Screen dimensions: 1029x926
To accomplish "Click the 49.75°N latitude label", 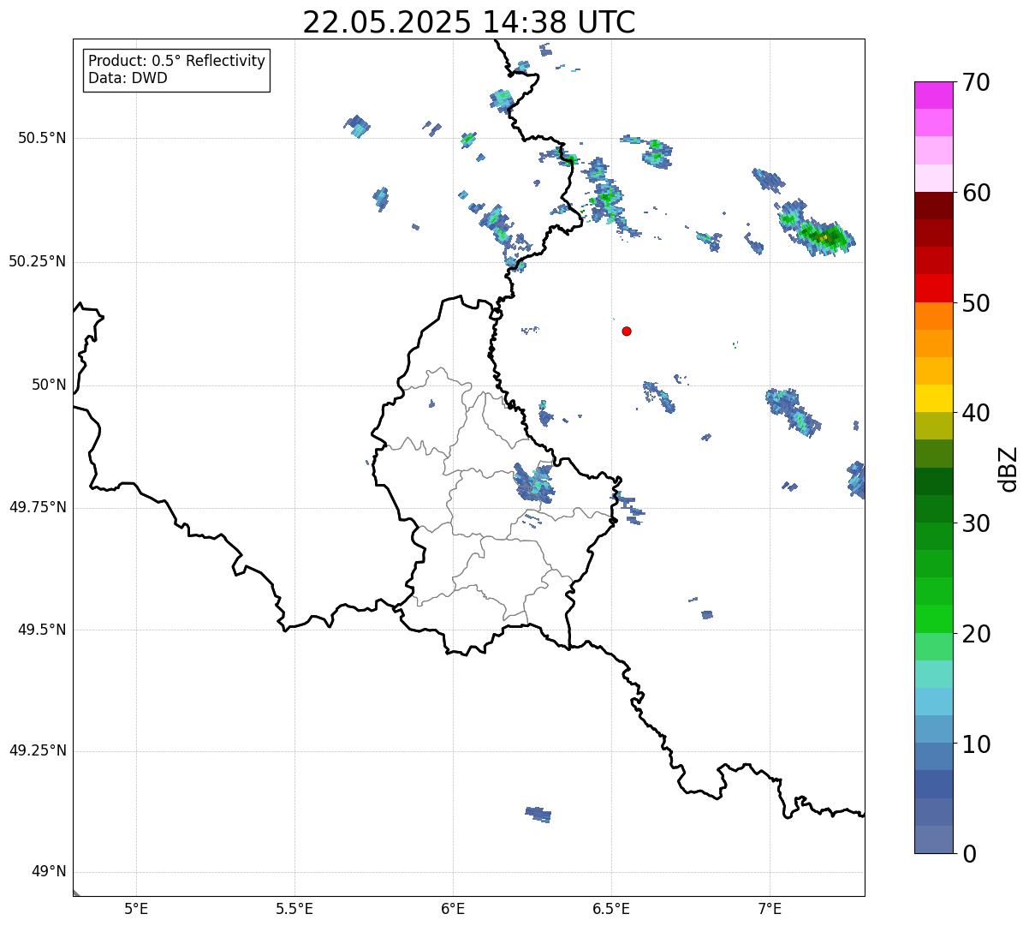I will (x=38, y=507).
